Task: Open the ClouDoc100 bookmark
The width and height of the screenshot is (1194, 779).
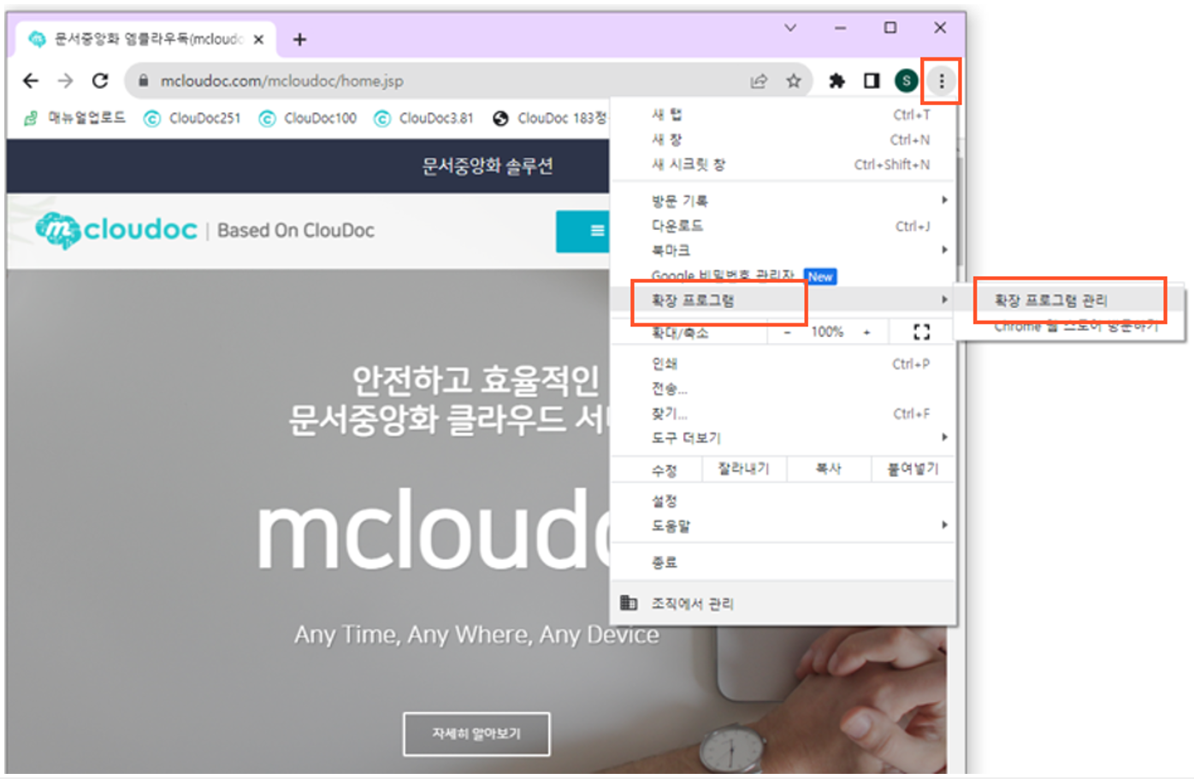Action: 308,118
